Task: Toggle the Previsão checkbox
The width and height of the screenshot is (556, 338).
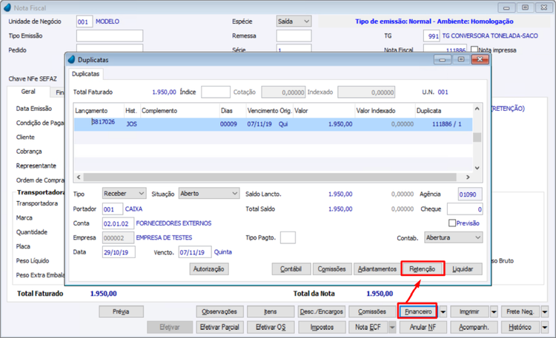Action: pos(452,223)
